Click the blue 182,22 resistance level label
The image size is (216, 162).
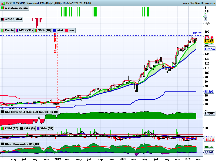click(x=197, y=33)
